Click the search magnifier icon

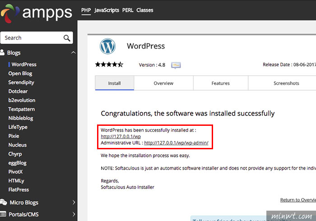click(67, 38)
